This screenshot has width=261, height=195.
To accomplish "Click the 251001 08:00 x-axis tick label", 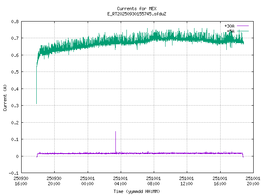I will (154, 180).
